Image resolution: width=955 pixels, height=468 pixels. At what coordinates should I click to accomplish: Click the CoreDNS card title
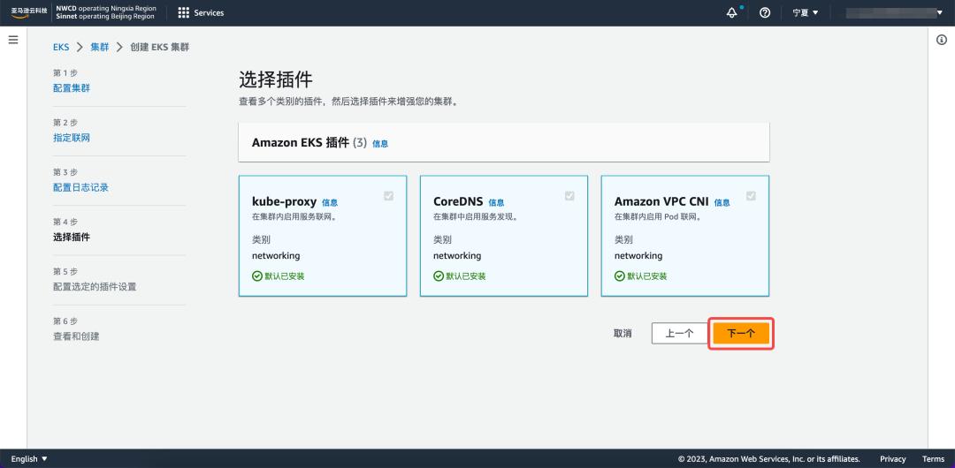point(458,201)
